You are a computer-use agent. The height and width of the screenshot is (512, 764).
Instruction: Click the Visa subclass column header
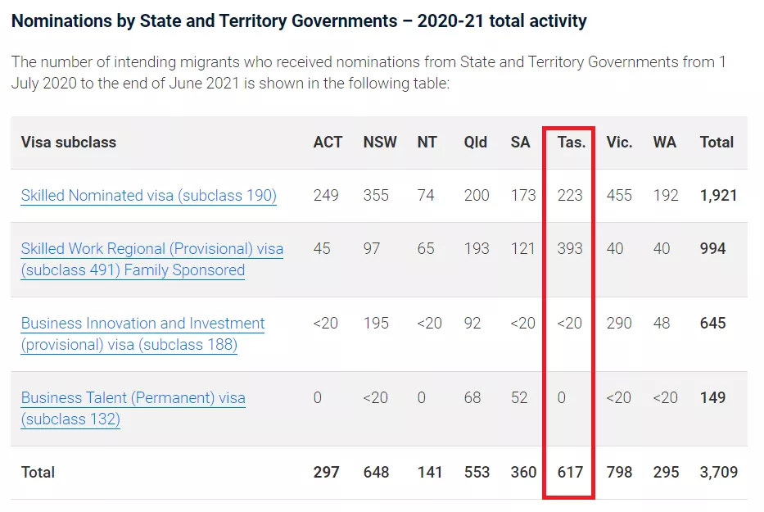[x=69, y=143]
